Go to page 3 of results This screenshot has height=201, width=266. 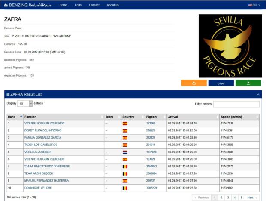pos(228,198)
